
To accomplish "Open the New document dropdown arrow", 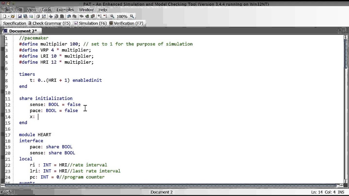I will coord(9,16).
